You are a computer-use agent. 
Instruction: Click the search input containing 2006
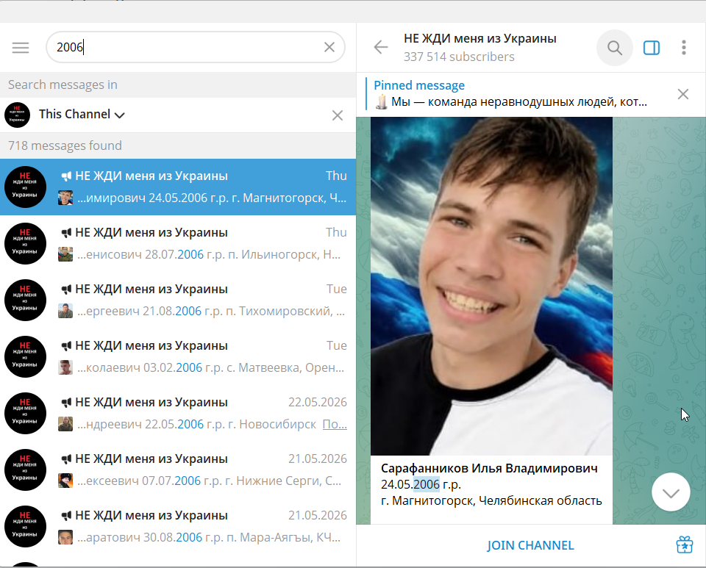[x=196, y=47]
